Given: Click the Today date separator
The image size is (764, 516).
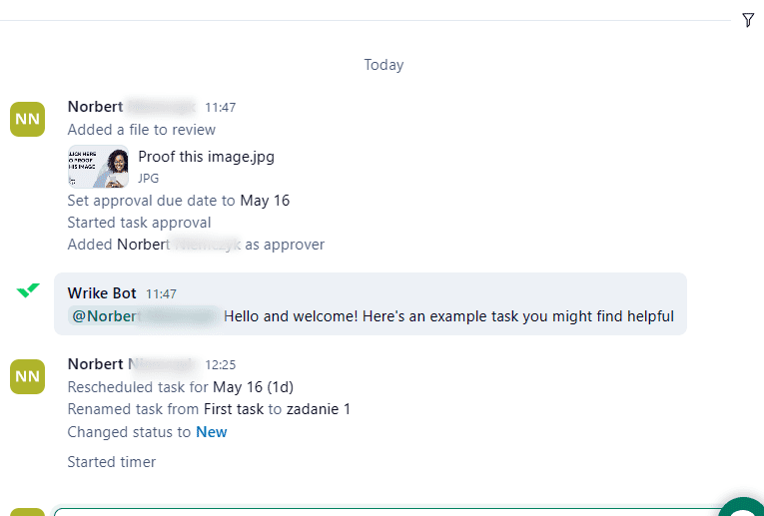Looking at the screenshot, I should point(383,65).
